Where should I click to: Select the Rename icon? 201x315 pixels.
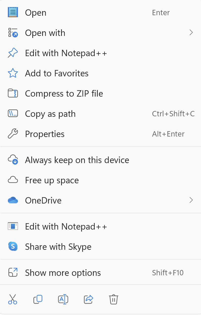(63, 299)
